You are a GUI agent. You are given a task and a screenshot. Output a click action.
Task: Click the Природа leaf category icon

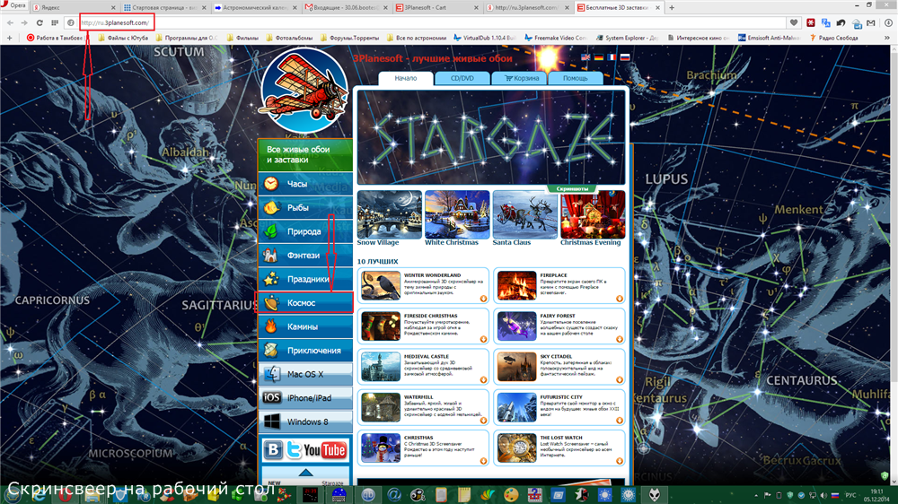tap(271, 231)
